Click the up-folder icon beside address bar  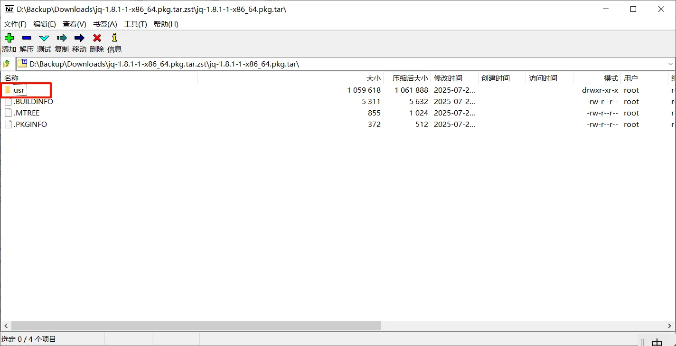7,64
